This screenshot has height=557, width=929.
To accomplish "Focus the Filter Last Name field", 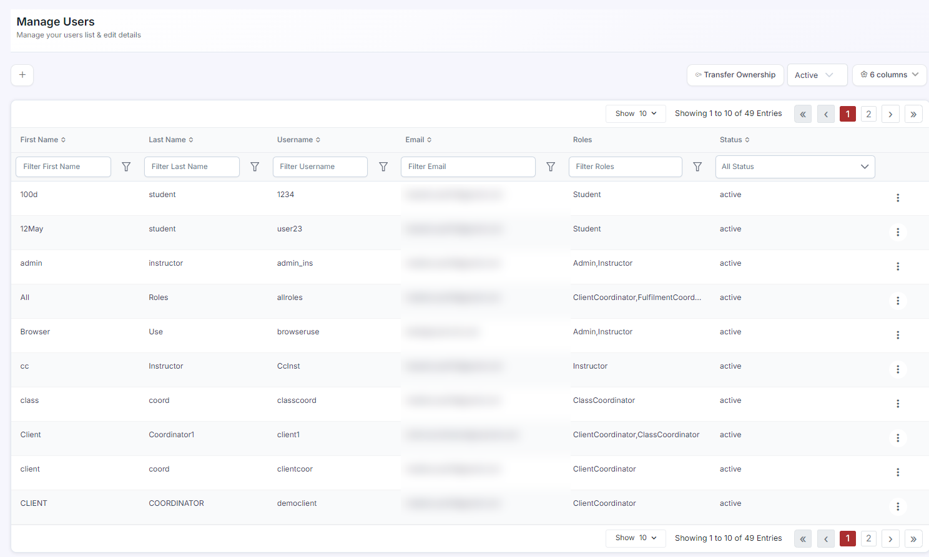I will tap(192, 167).
